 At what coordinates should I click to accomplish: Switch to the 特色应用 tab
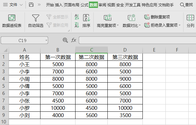click(149, 5)
